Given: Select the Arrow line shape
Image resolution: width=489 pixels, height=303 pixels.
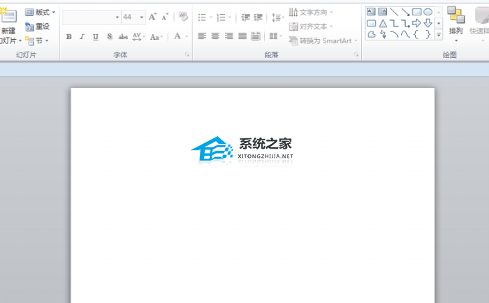Looking at the screenshot, I should pos(405,12).
